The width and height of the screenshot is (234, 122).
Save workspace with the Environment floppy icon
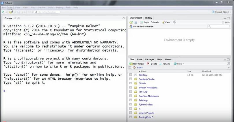pos(136,22)
